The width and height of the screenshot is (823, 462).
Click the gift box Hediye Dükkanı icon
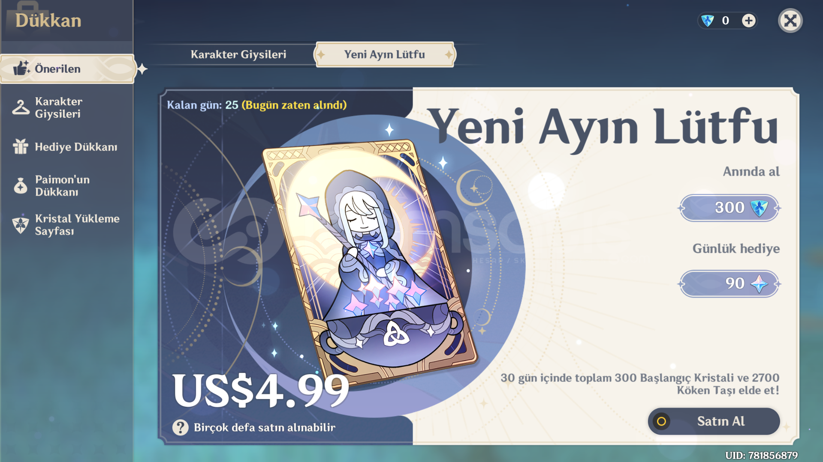21,146
